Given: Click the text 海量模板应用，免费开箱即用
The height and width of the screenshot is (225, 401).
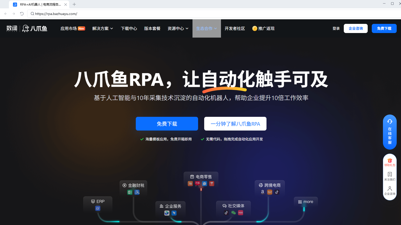Looking at the screenshot, I should click(x=169, y=139).
